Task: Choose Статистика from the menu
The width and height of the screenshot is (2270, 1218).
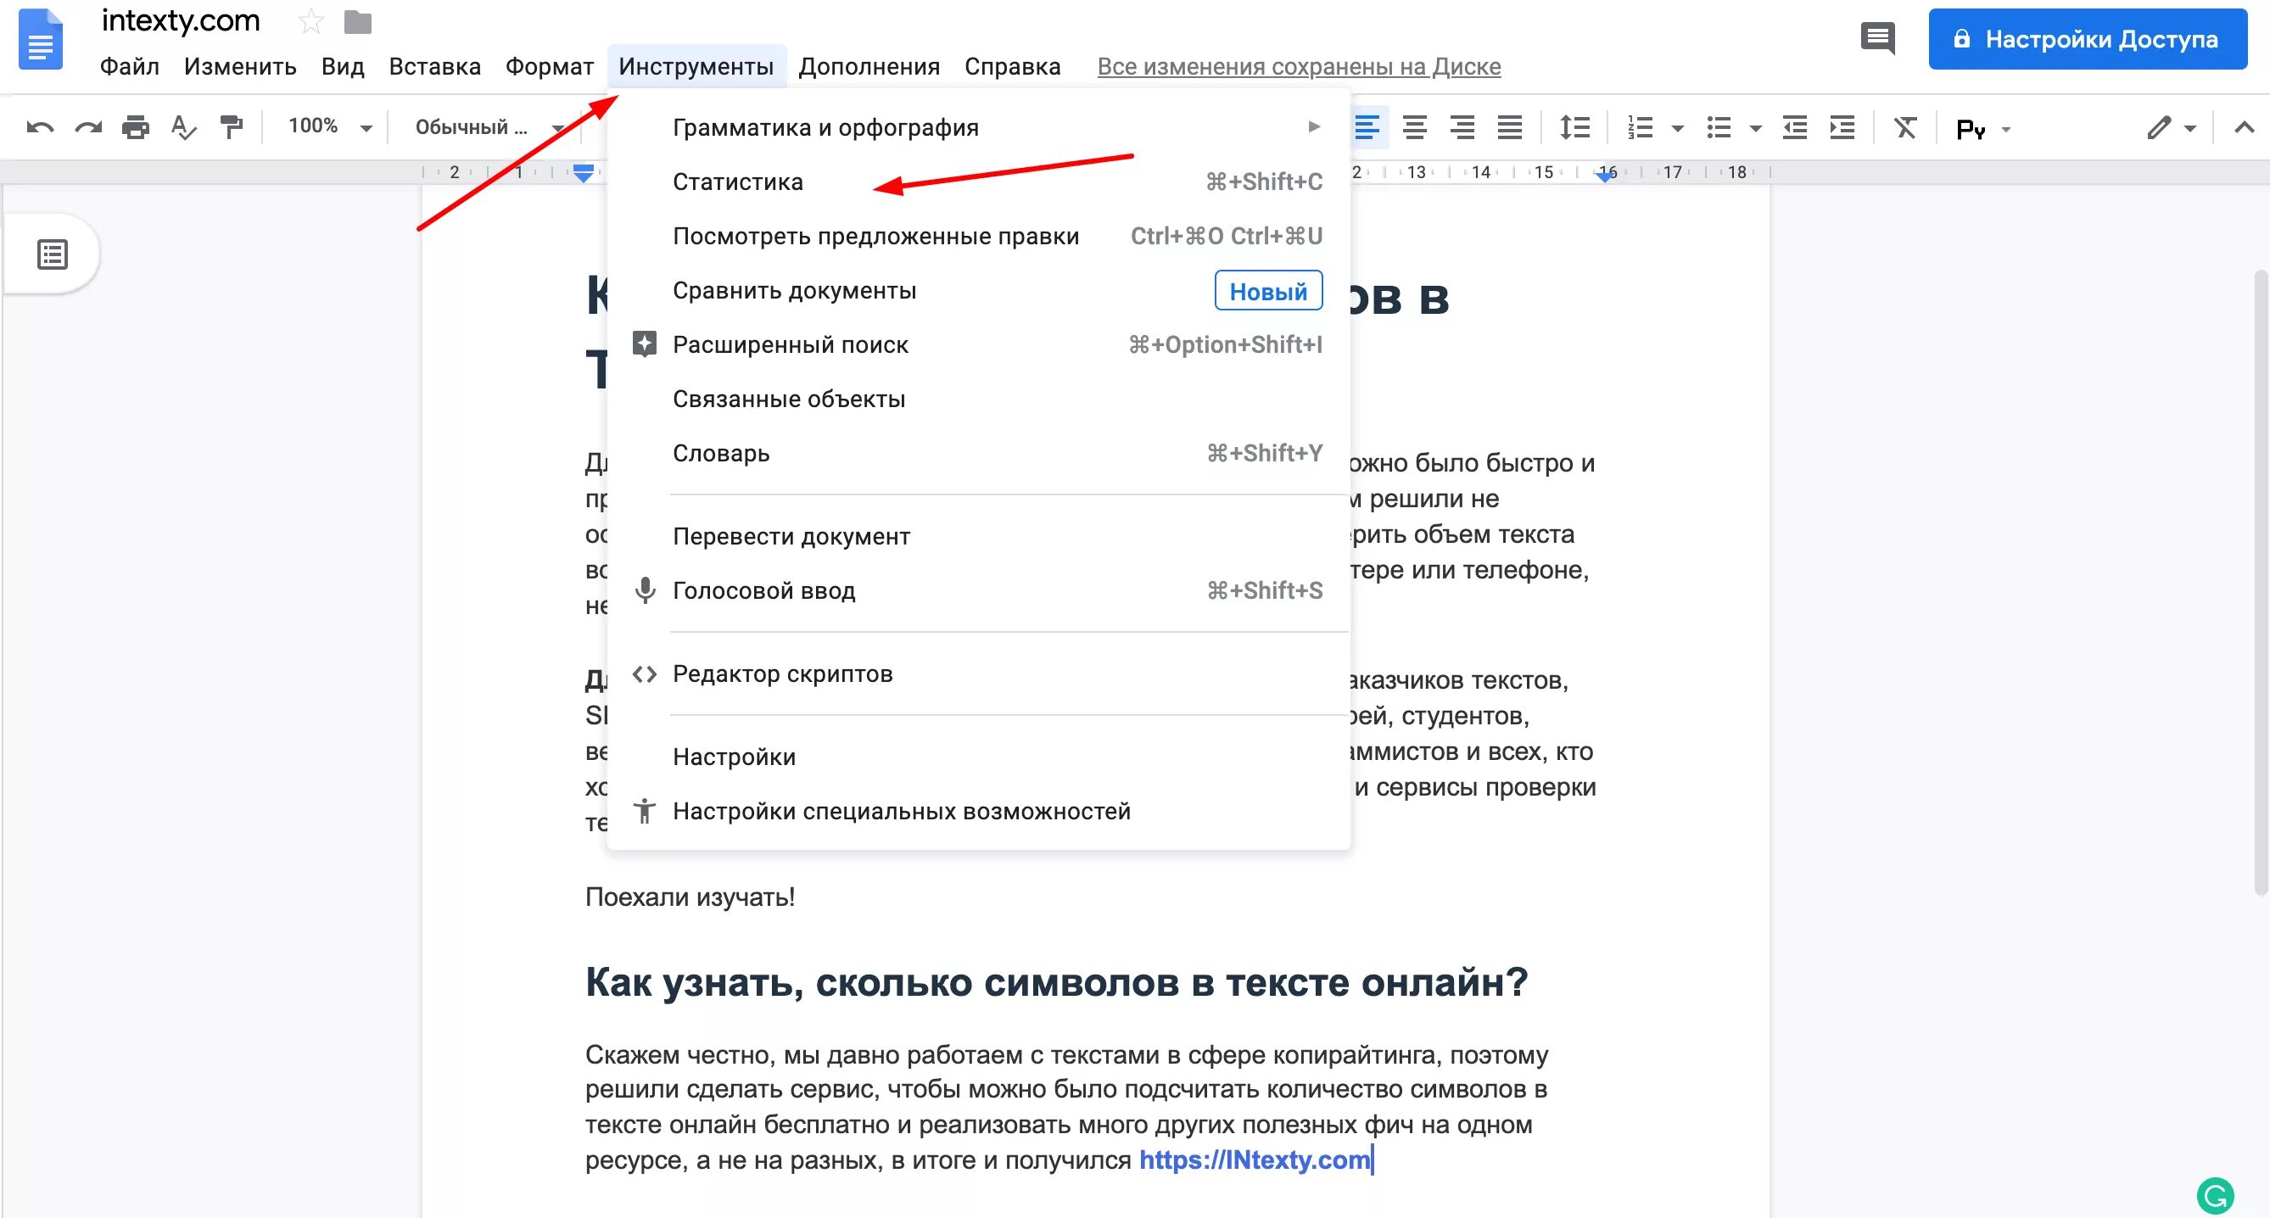Action: click(978, 182)
